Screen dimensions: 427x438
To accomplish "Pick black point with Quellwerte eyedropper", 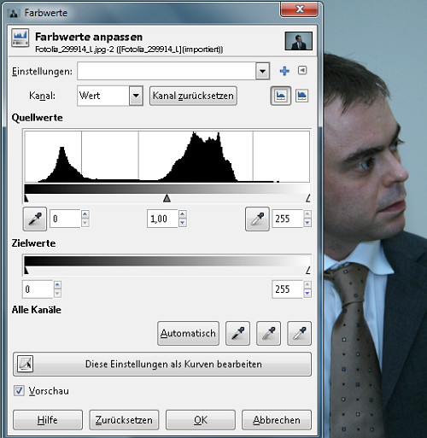I will click(35, 219).
